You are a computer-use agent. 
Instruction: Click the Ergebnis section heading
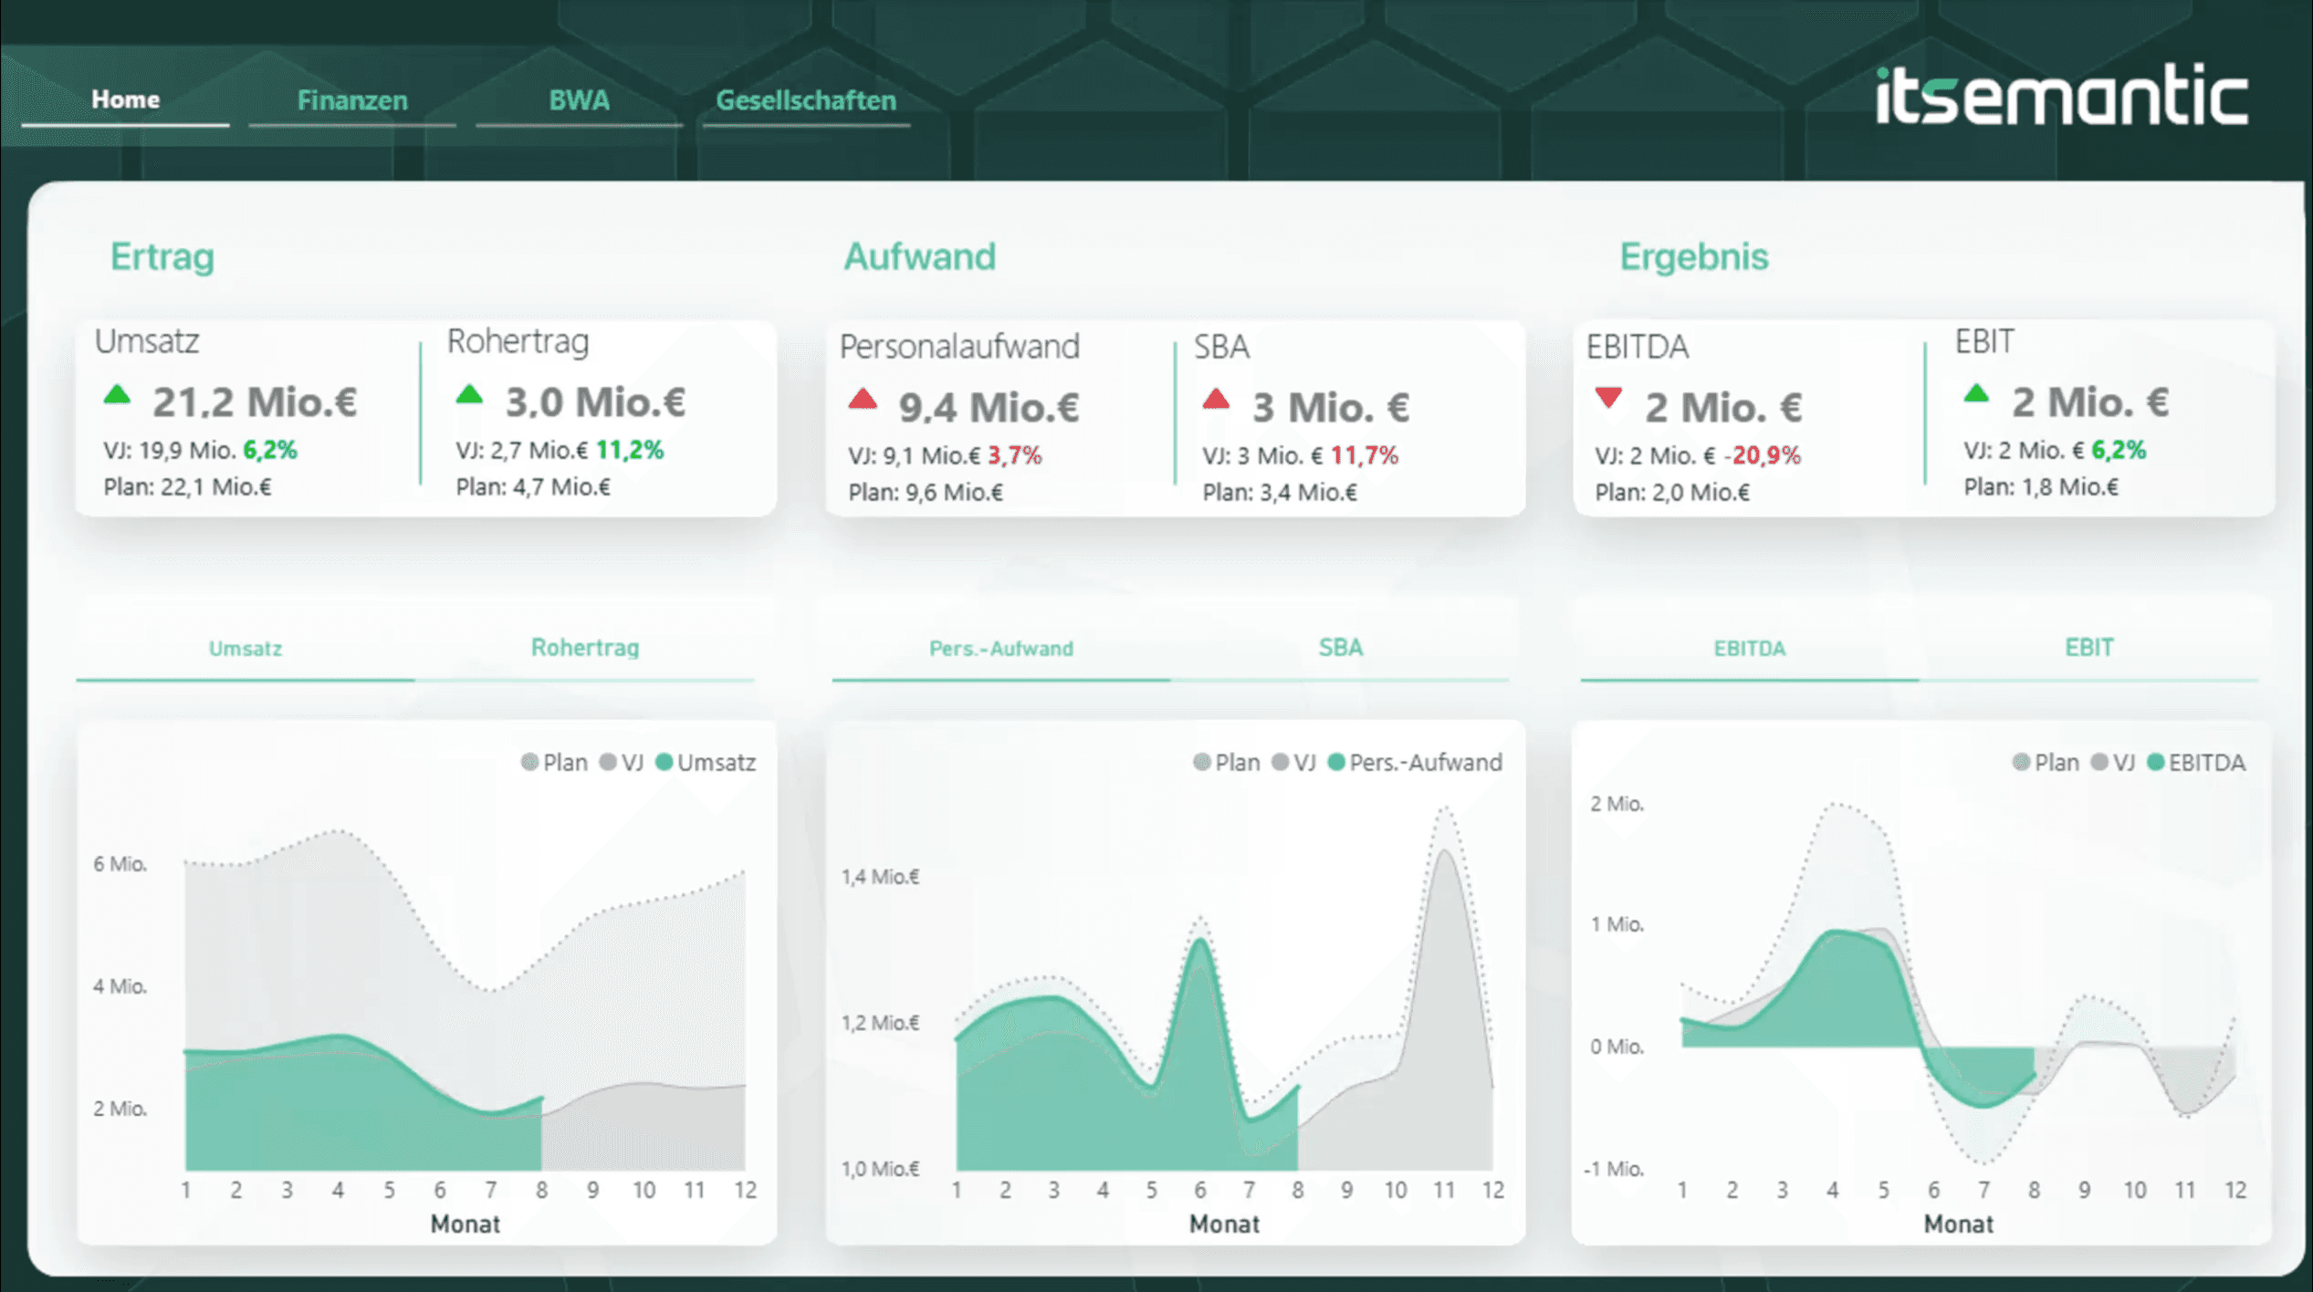click(1694, 257)
